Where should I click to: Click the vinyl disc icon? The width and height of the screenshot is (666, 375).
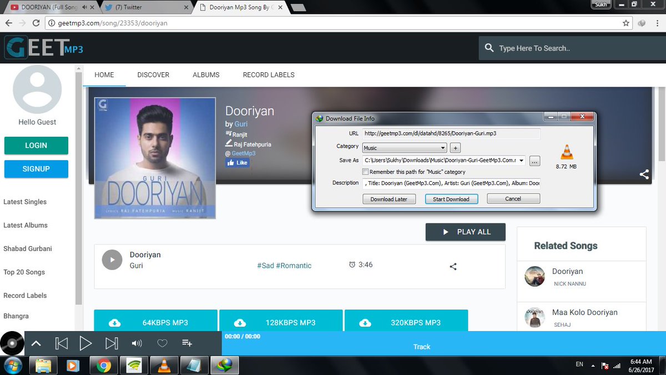click(x=11, y=343)
